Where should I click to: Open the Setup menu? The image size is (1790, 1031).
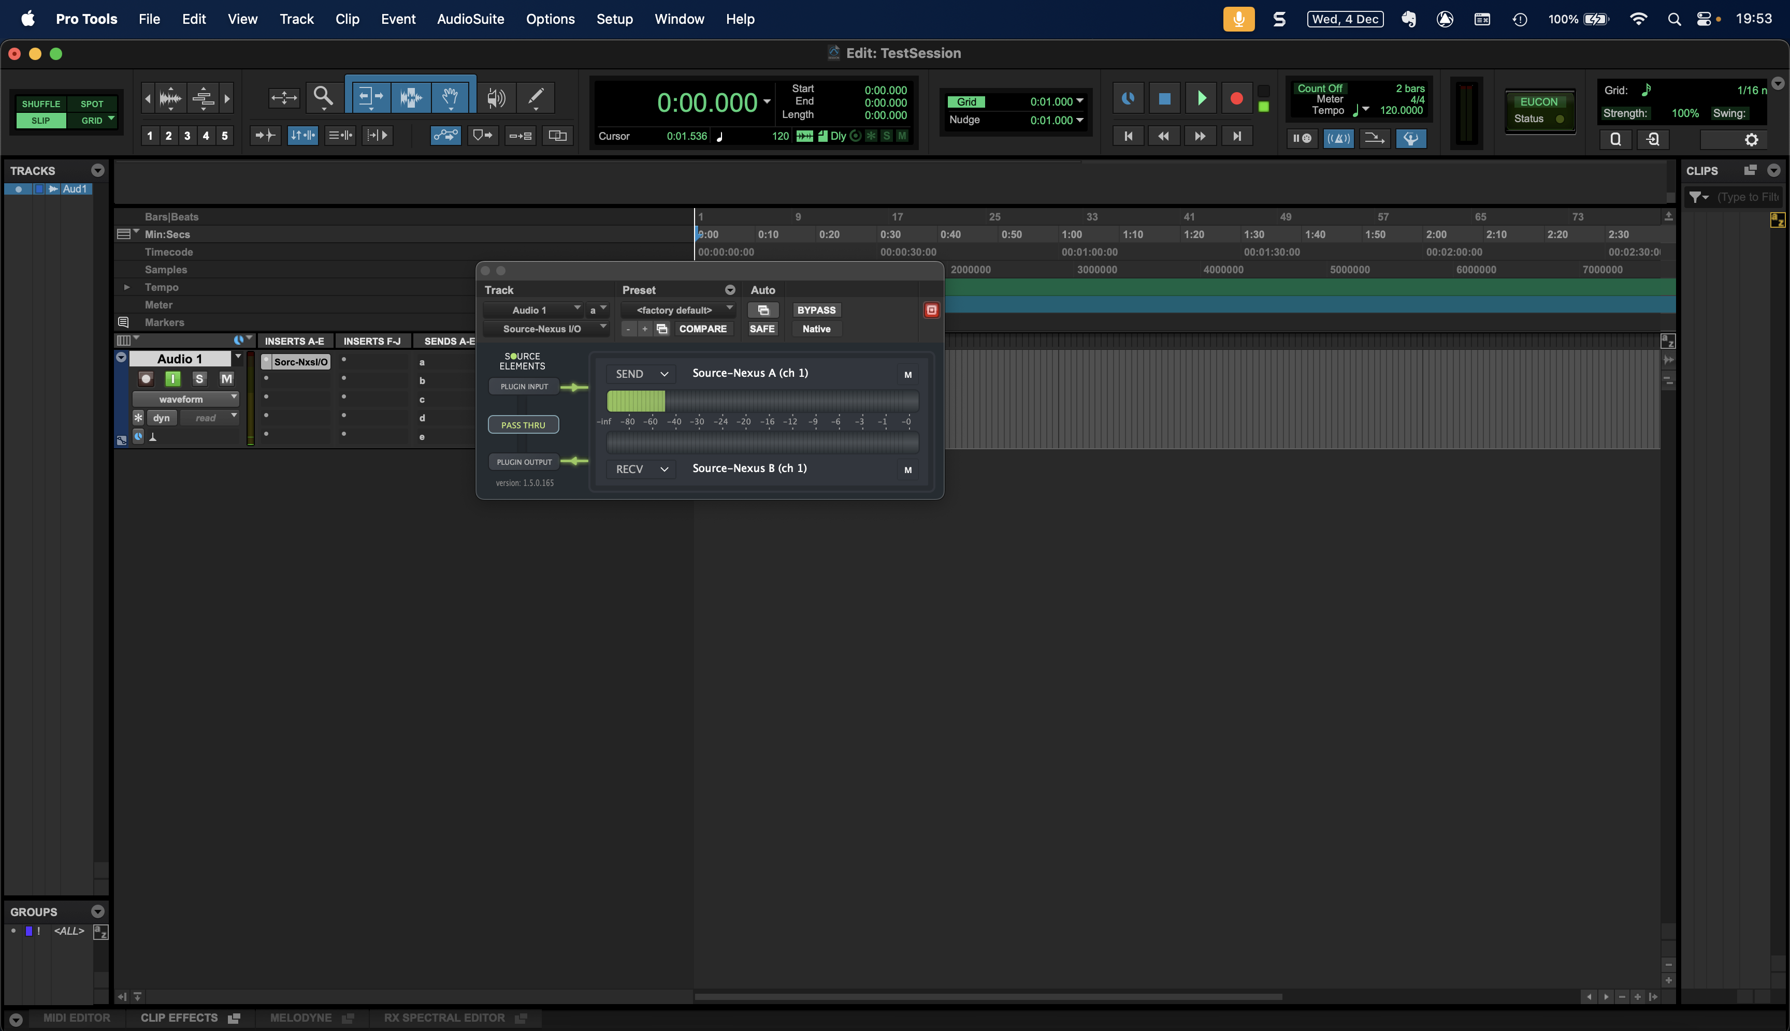point(614,19)
